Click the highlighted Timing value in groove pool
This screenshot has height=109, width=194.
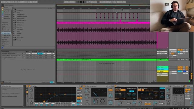40,54
